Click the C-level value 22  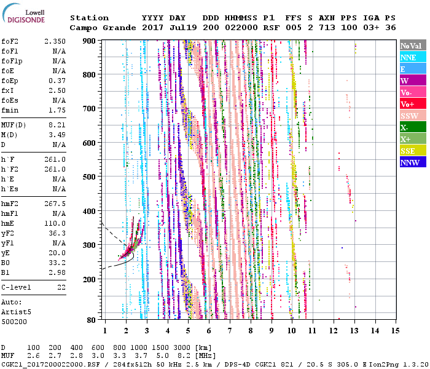coord(61,287)
